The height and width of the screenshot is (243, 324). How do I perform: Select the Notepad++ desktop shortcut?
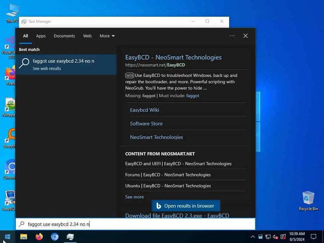(9, 108)
